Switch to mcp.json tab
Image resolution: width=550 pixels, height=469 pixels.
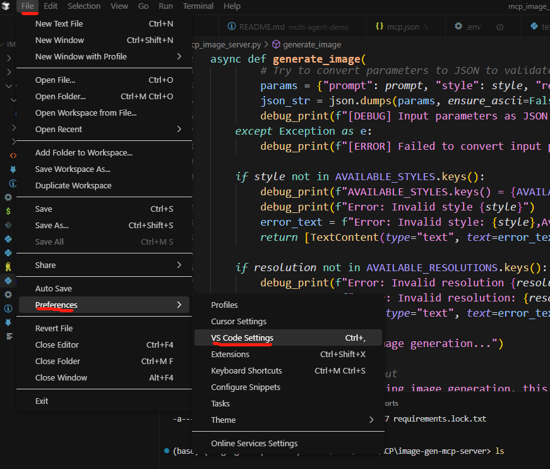[x=405, y=27]
